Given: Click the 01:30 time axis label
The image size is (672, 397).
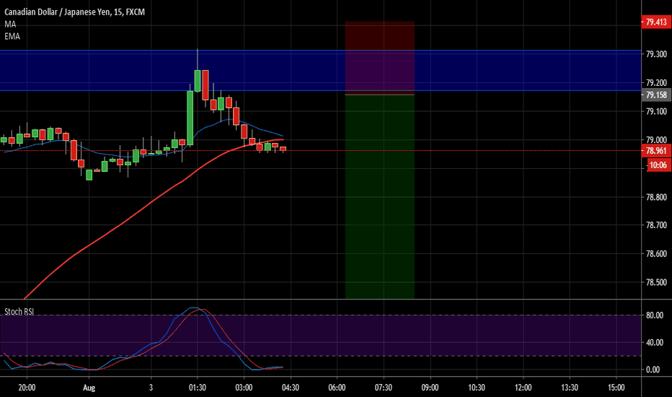Looking at the screenshot, I should [x=197, y=388].
